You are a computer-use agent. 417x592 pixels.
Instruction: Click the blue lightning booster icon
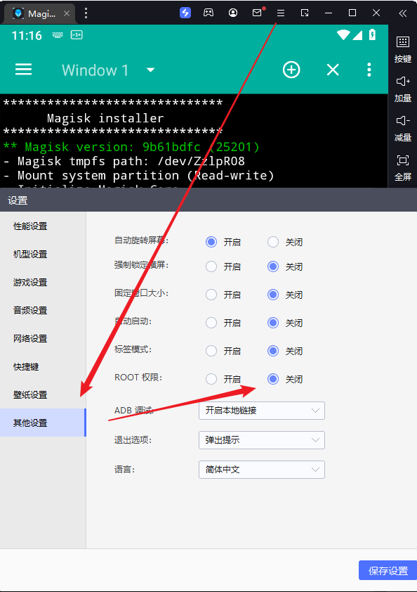(x=185, y=13)
